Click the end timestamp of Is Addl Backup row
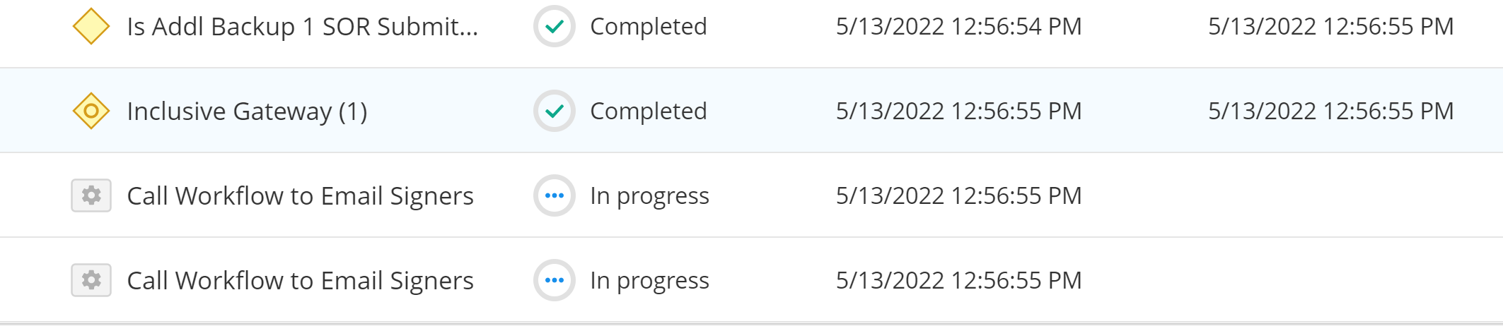The height and width of the screenshot is (326, 1503). click(1331, 27)
